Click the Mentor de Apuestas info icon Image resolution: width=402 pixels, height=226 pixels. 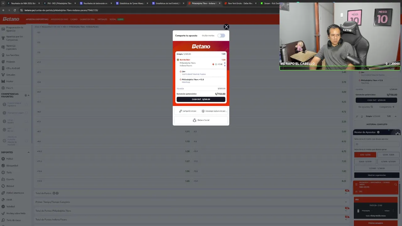[x=378, y=132]
